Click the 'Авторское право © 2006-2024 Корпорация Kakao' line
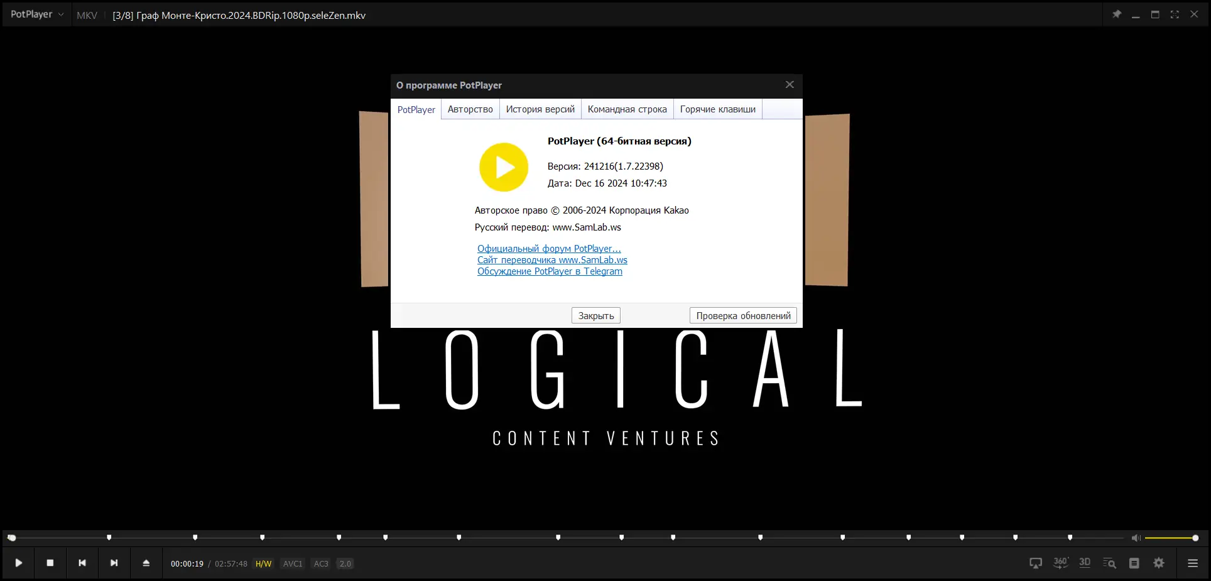 [x=582, y=210]
